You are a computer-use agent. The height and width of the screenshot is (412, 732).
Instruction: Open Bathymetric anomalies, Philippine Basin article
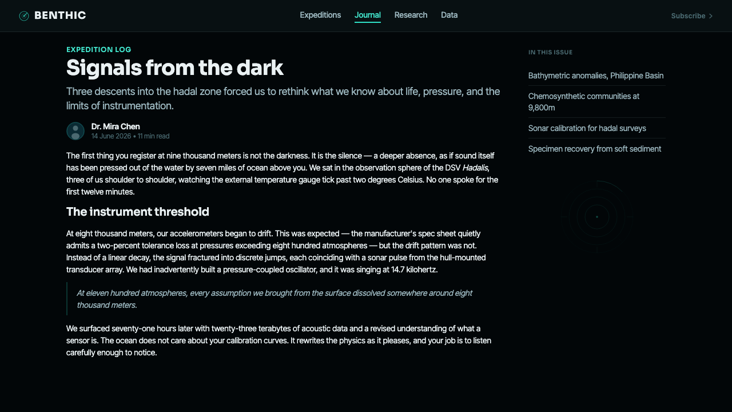click(596, 76)
